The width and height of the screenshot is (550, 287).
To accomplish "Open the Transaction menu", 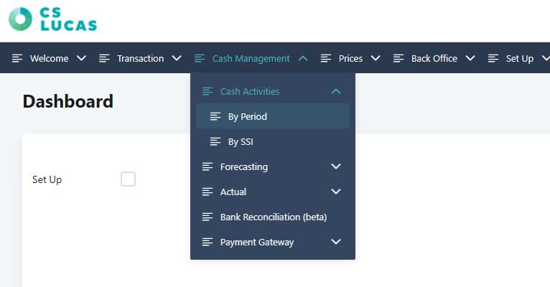I will 141,59.
